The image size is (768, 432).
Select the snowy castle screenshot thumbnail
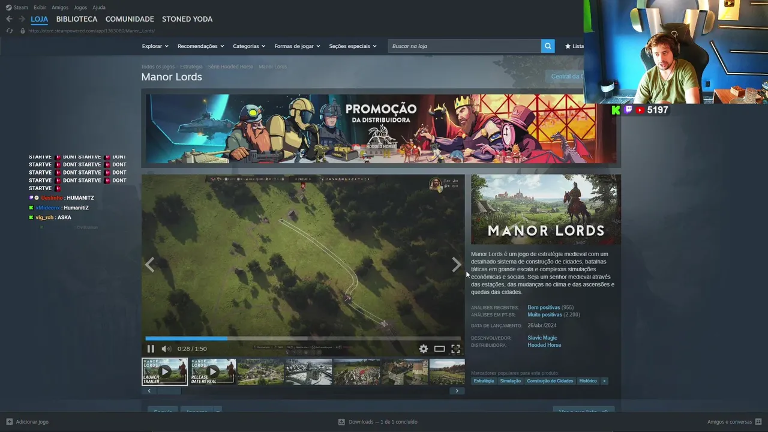(x=309, y=371)
